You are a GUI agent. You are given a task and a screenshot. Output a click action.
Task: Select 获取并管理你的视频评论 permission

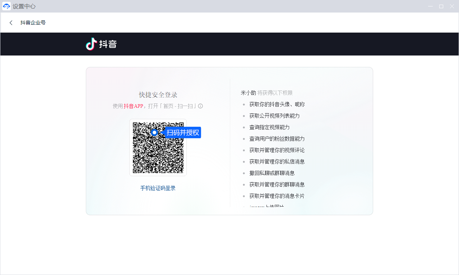point(277,150)
